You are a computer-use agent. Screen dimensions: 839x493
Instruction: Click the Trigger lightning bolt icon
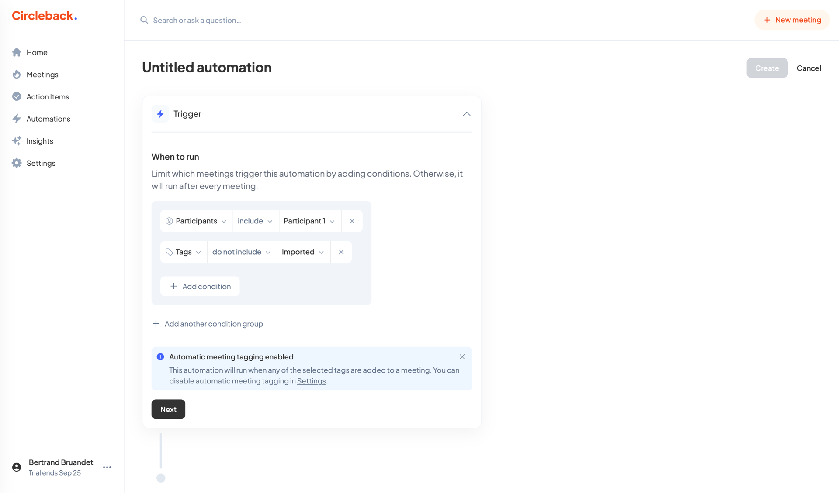[x=160, y=113]
